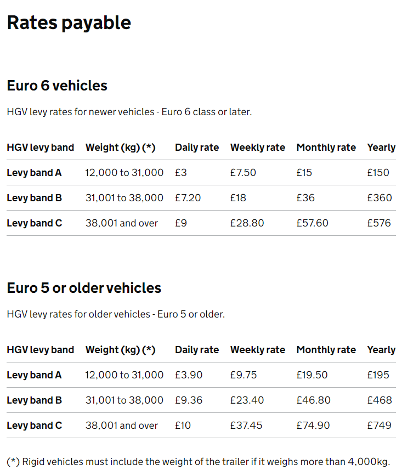This screenshot has width=402, height=476.
Task: Click the rigid vehicles trailer weight footnote
Action: coord(198,461)
